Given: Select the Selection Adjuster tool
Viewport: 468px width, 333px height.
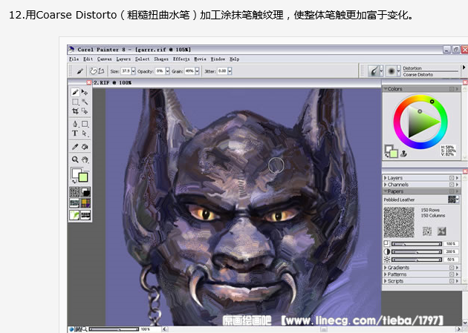Looking at the screenshot, I should tap(85, 111).
